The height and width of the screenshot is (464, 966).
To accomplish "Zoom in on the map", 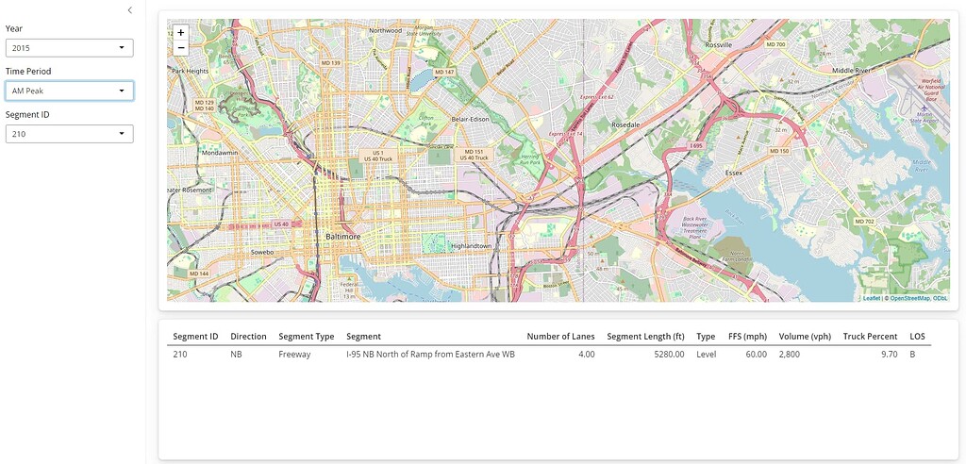I will [181, 32].
